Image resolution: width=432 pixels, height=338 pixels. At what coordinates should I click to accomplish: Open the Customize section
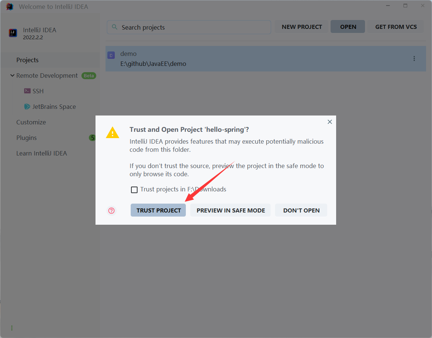click(x=31, y=122)
